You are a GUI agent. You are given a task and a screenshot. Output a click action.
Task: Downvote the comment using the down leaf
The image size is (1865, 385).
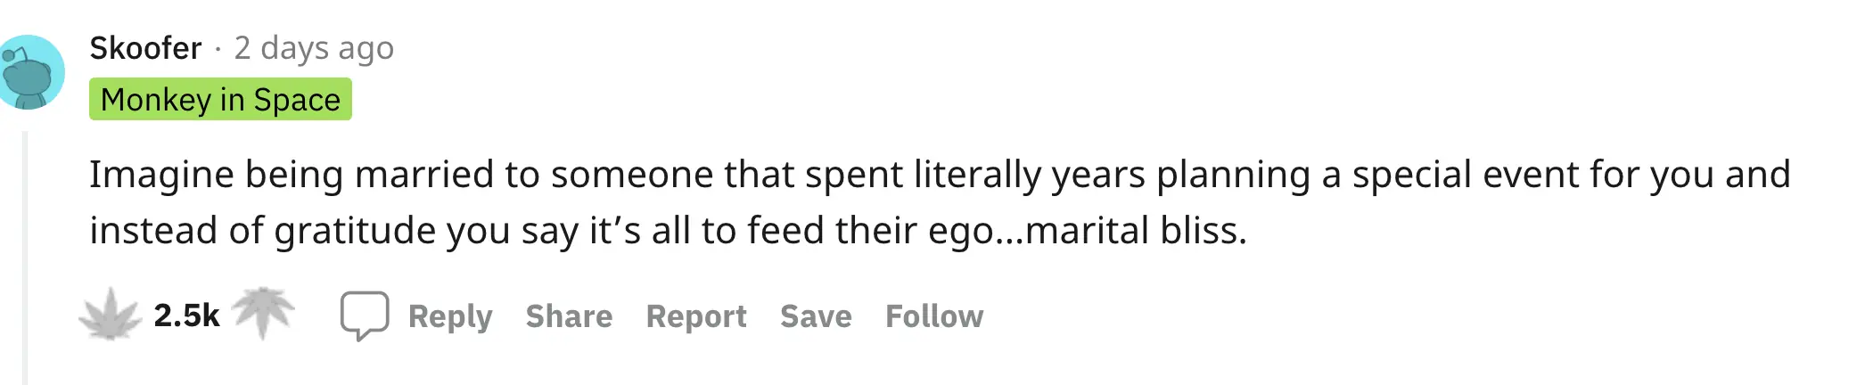[263, 312]
